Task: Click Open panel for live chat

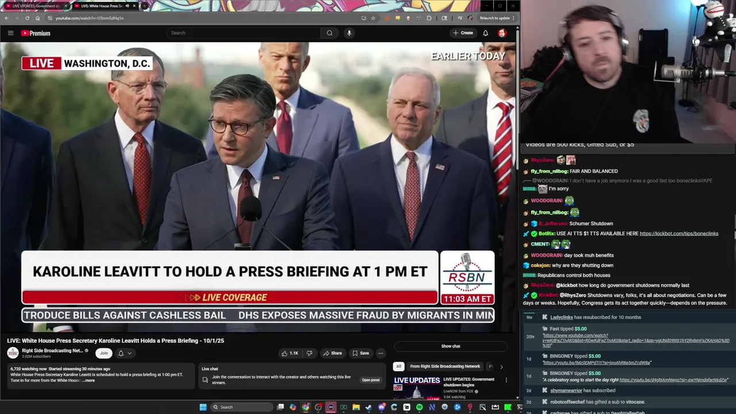Action: click(370, 380)
